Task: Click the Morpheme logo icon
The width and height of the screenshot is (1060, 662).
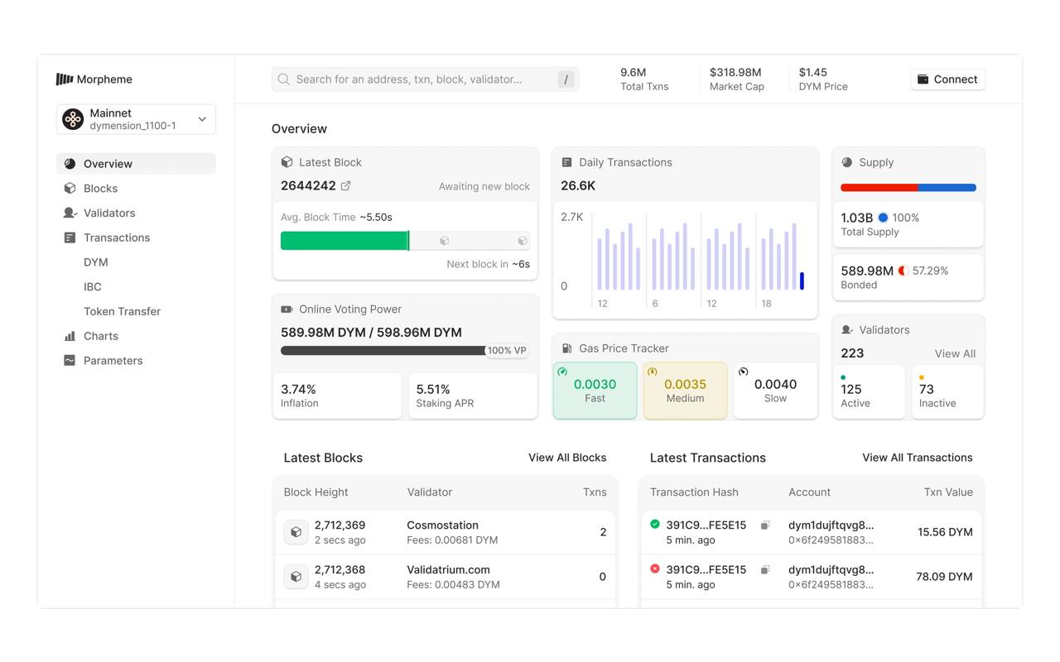Action: [x=65, y=79]
